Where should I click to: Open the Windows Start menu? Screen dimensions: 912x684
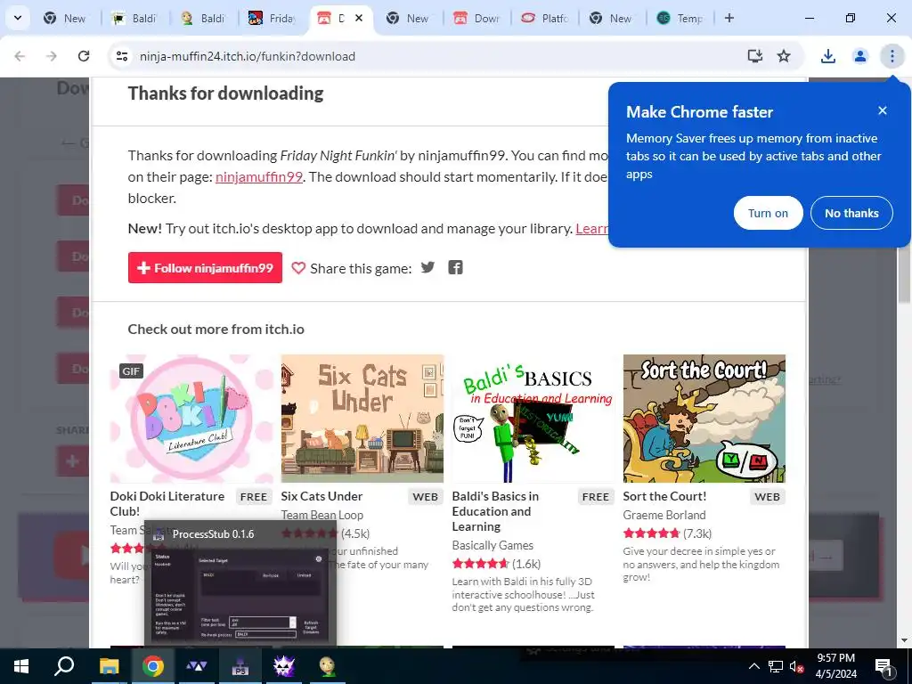(x=21, y=666)
